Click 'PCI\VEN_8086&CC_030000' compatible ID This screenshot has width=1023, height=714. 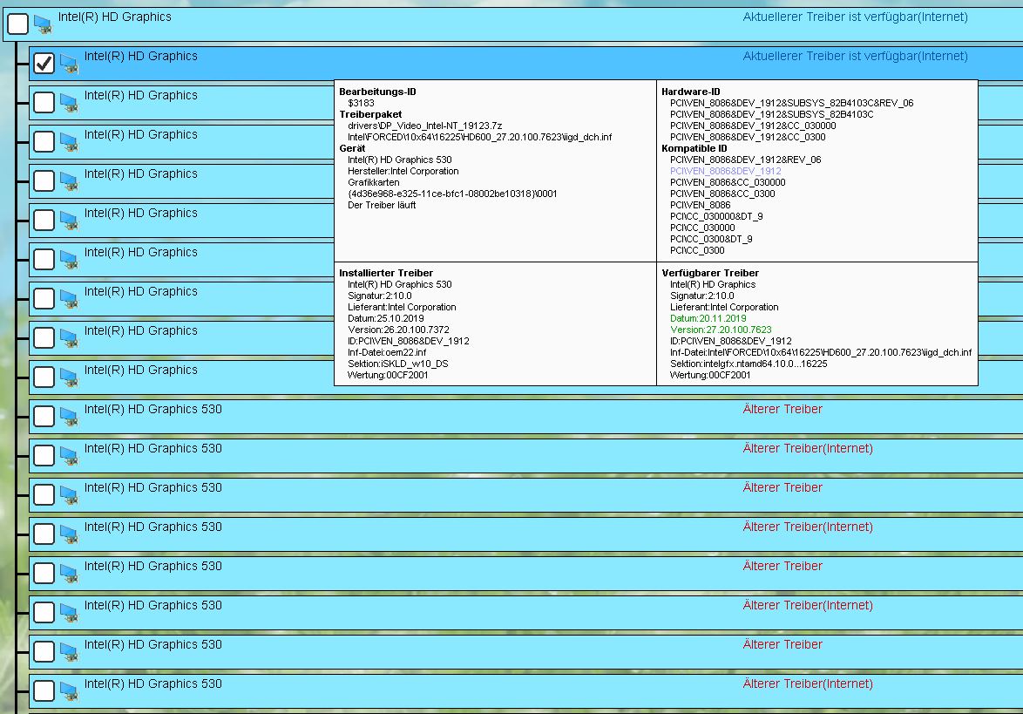tap(728, 183)
